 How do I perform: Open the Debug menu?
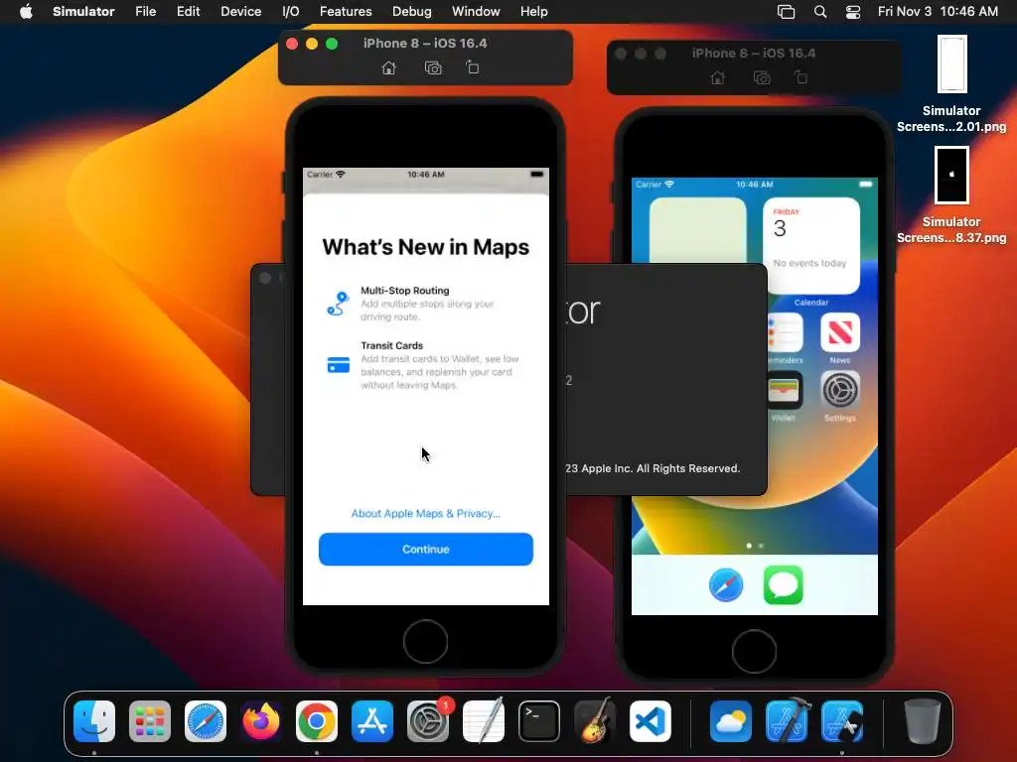(x=412, y=11)
